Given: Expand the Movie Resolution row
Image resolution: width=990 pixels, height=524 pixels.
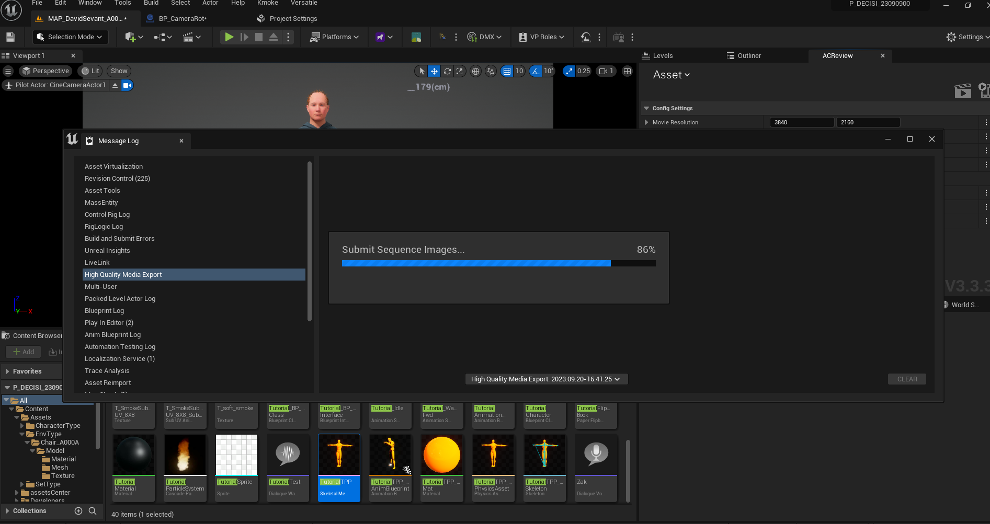Looking at the screenshot, I should (646, 122).
